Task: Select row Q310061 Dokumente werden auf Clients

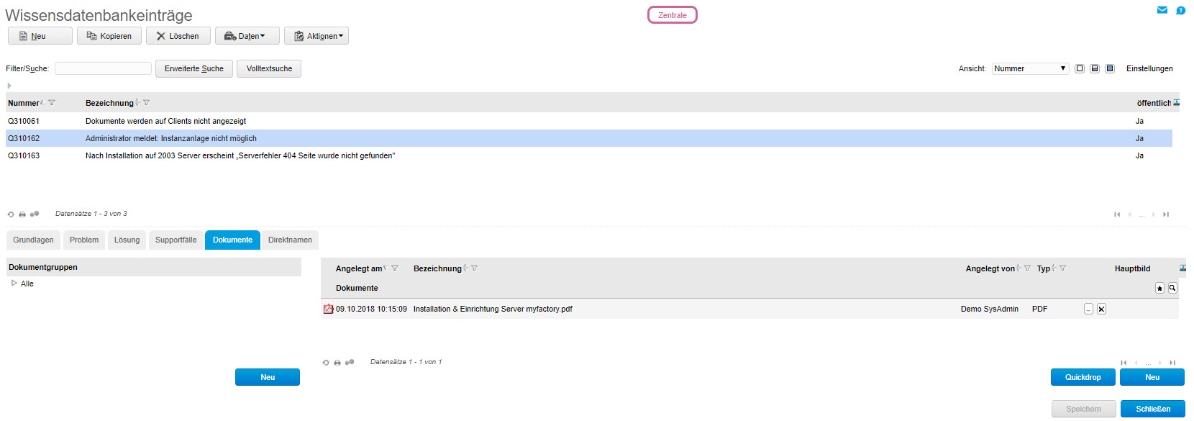Action: click(589, 121)
